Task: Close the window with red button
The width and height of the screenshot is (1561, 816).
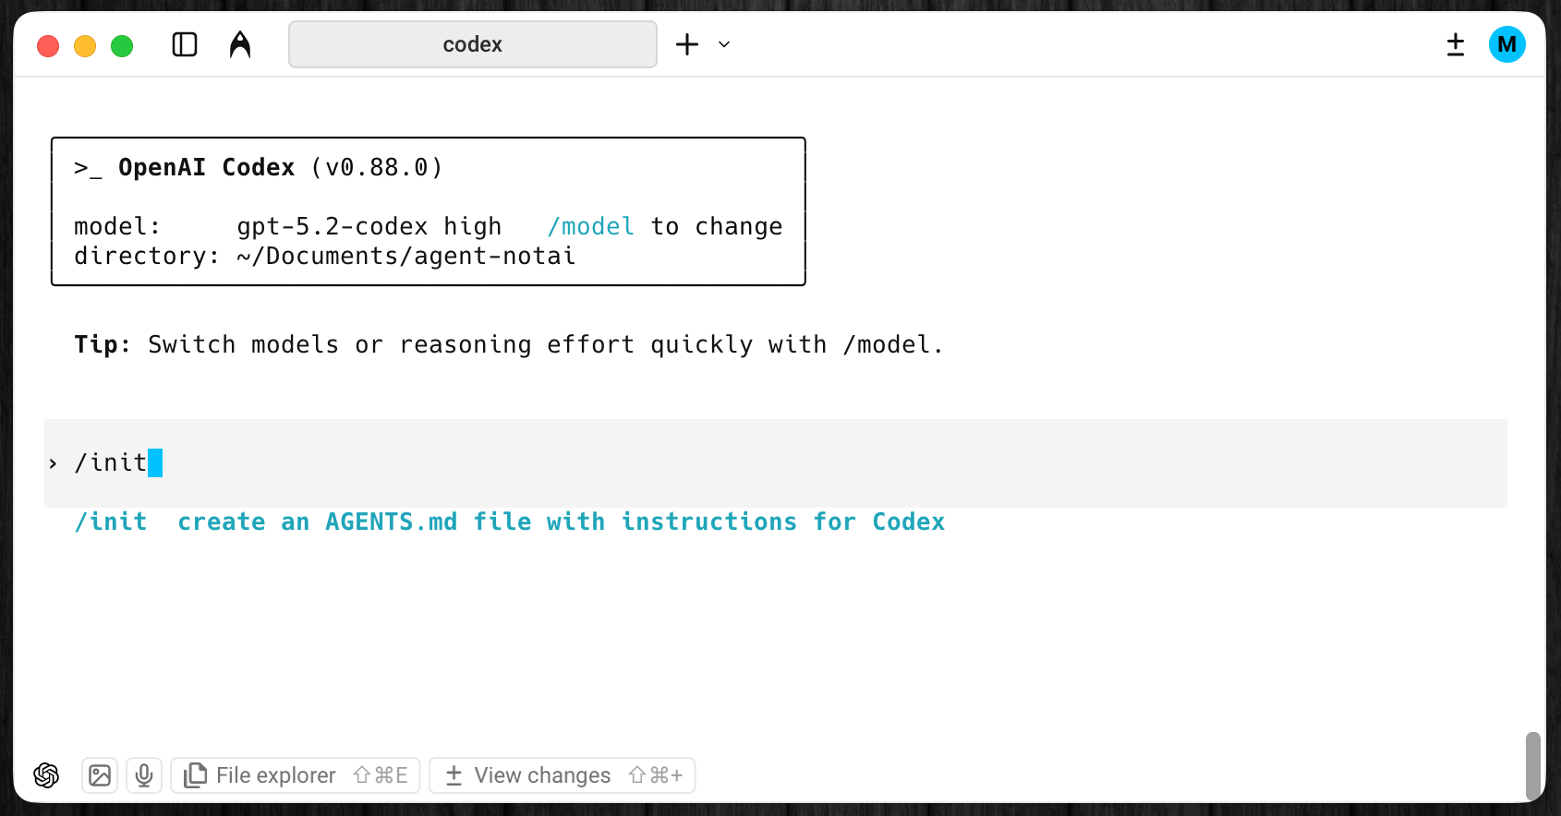Action: 48,45
